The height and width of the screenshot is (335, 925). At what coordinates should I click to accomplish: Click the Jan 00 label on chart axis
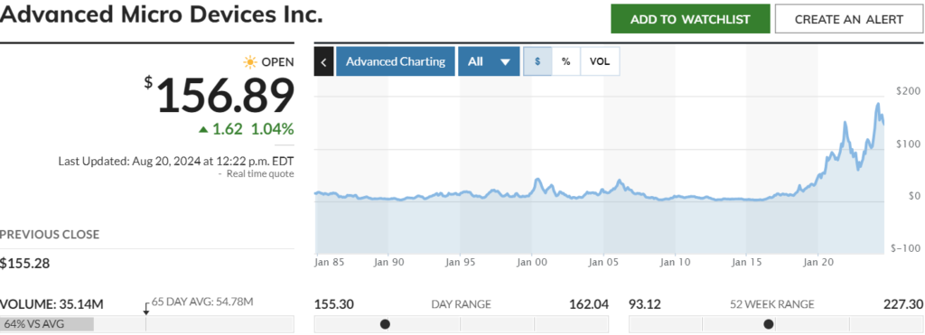(531, 261)
